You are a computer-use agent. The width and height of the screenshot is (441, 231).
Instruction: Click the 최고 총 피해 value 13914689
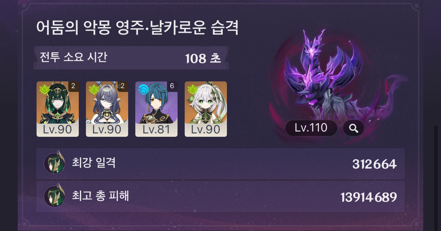[x=368, y=197]
